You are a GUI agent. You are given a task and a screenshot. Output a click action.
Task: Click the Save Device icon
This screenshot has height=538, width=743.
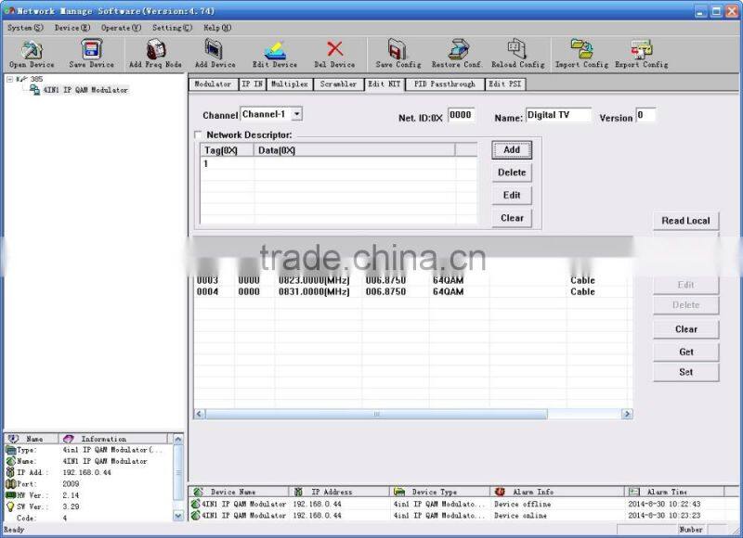(x=89, y=51)
